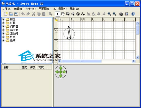Sort furniture by 名称 column header
Screen dimensions: 141x108
(x=11, y=67)
